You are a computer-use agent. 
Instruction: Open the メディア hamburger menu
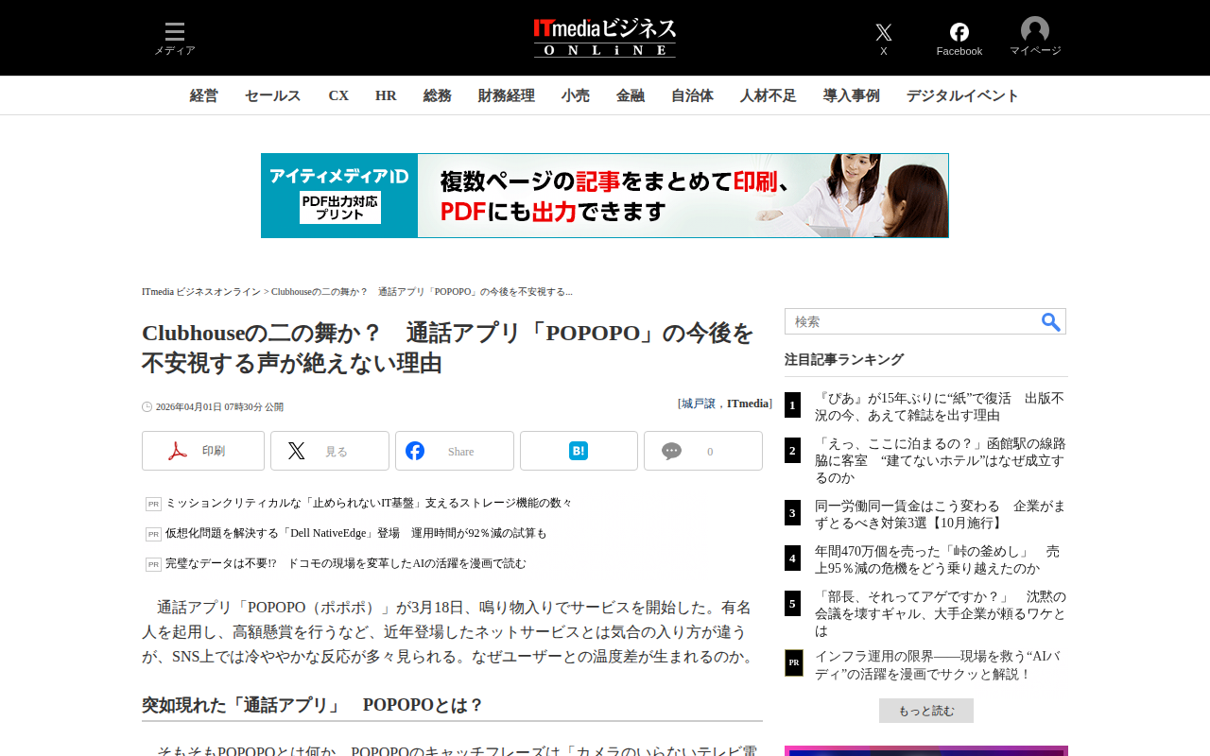(175, 38)
